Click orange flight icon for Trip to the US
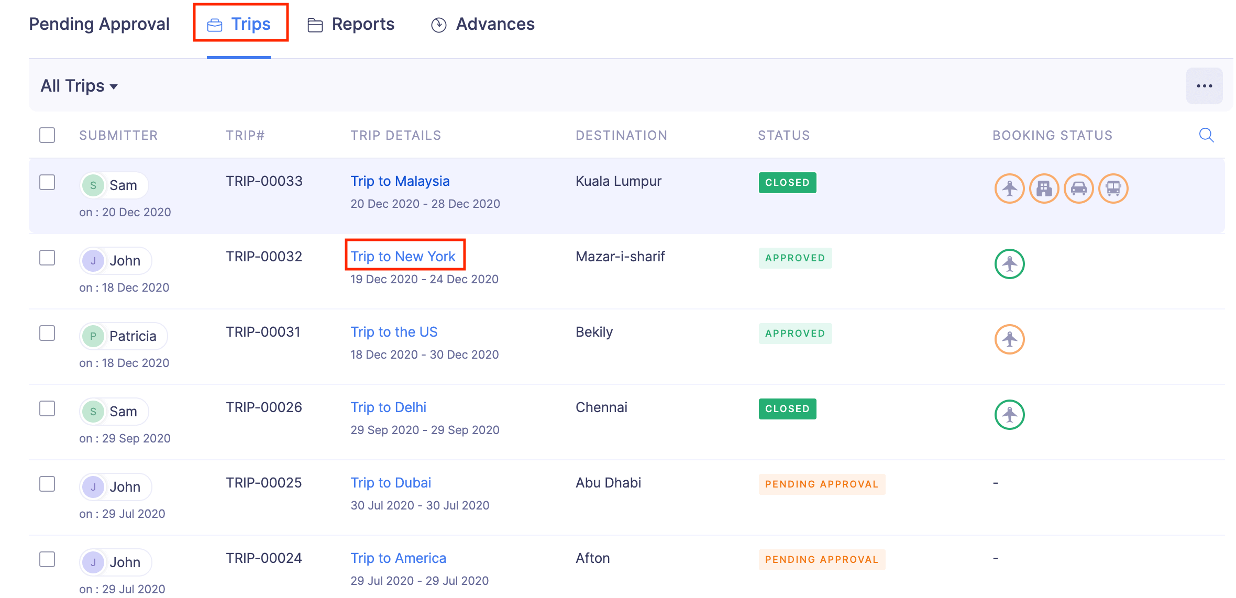This screenshot has width=1236, height=598. pyautogui.click(x=1009, y=339)
